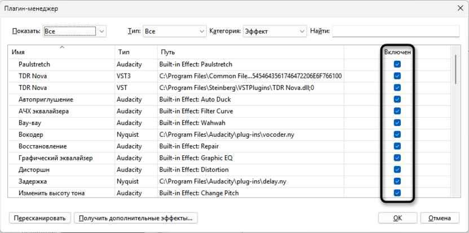Select the Дисторшн row name
Screen dimensions: 469x233
point(34,169)
